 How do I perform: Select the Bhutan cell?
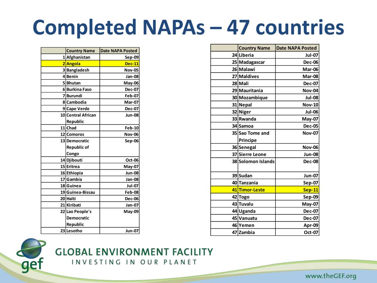click(x=82, y=83)
